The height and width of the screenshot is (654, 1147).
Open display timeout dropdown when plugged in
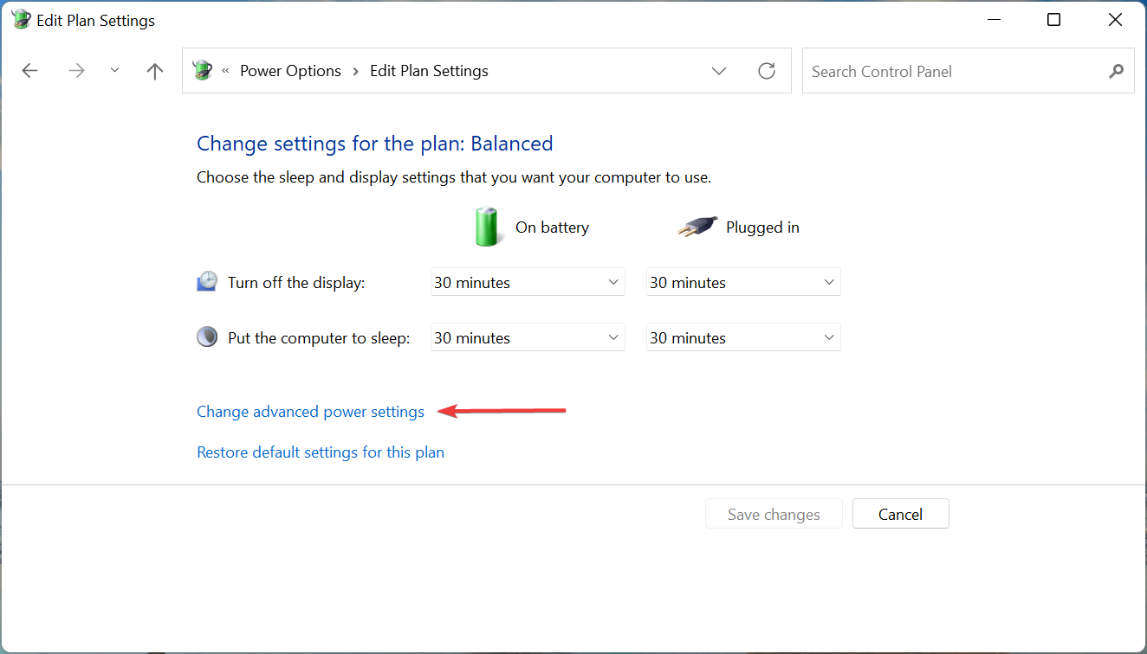pyautogui.click(x=742, y=282)
